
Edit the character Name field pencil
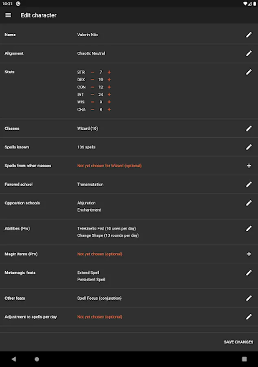coord(249,35)
